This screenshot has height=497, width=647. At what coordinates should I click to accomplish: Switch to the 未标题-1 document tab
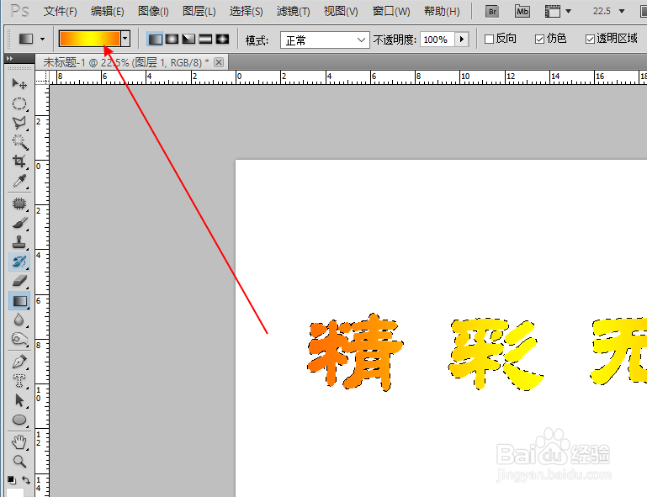pos(126,62)
